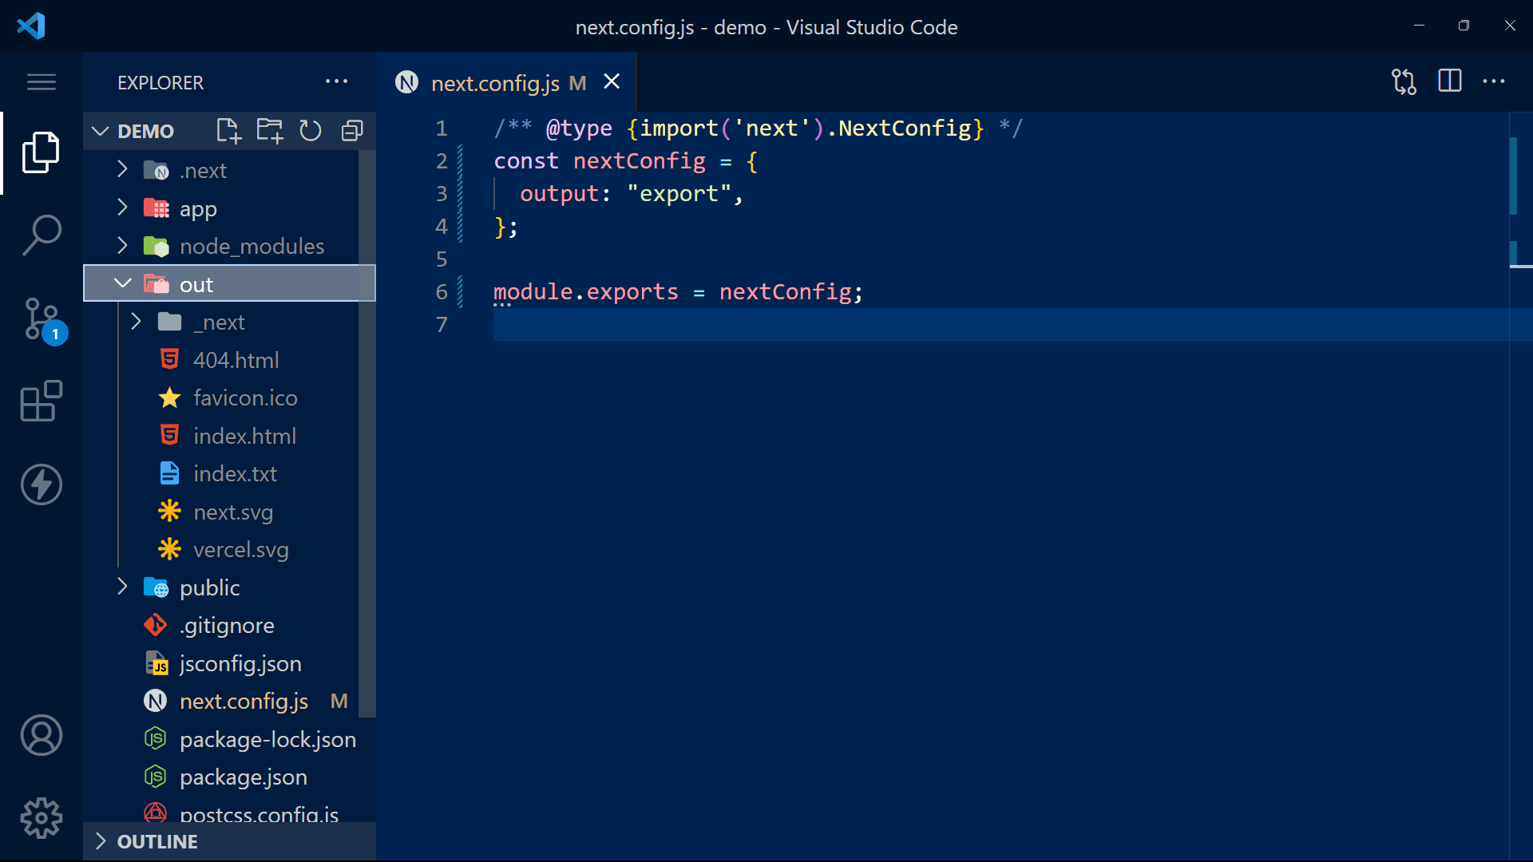This screenshot has height=862, width=1533.
Task: Expand the OUTLINE section
Action: pos(157,842)
